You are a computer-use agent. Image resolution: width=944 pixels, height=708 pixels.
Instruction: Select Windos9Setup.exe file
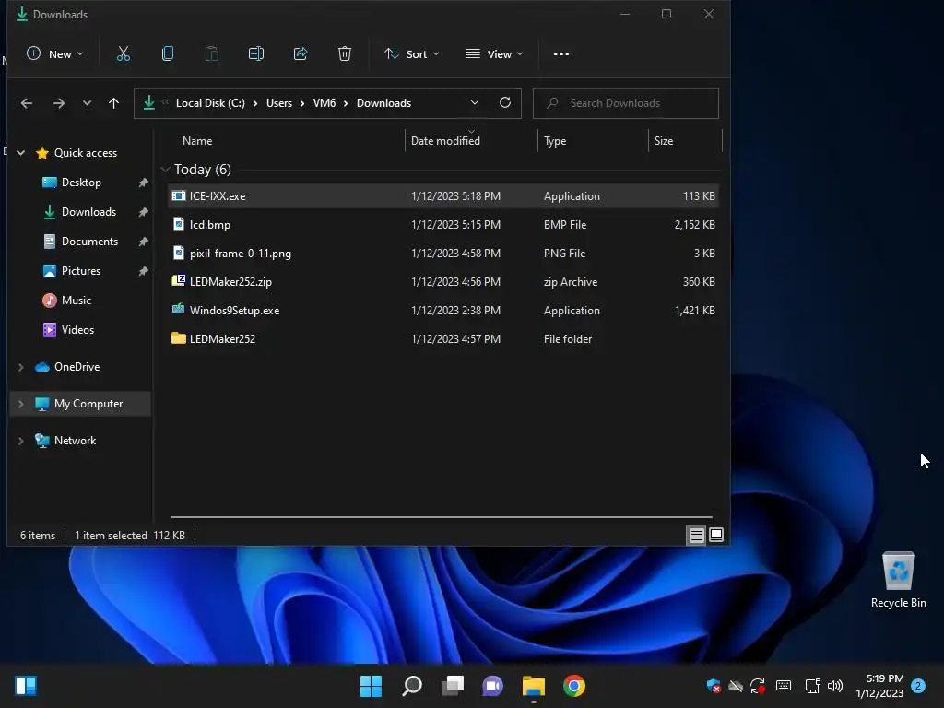(443, 311)
